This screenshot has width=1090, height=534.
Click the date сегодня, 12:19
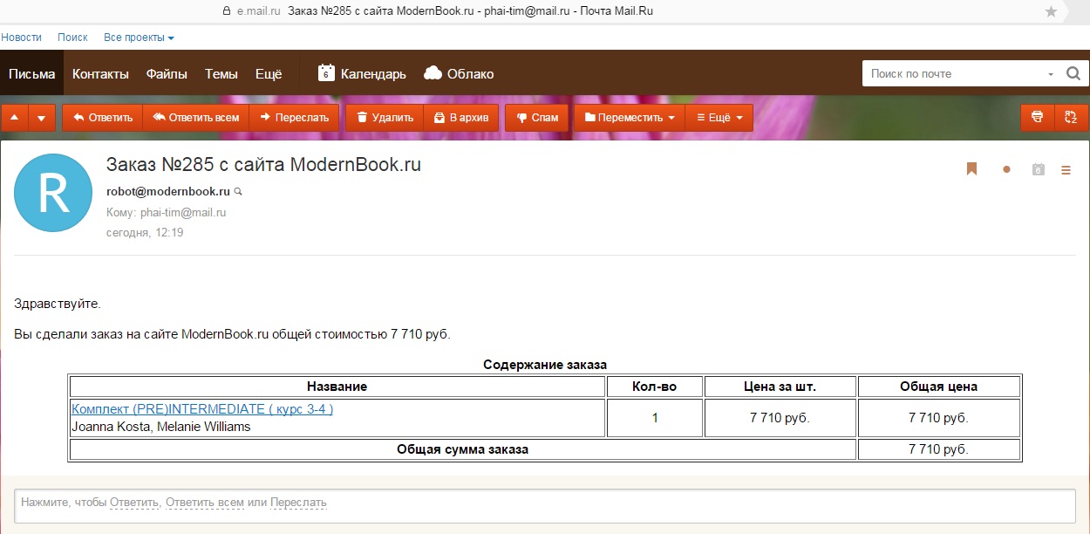pos(145,233)
